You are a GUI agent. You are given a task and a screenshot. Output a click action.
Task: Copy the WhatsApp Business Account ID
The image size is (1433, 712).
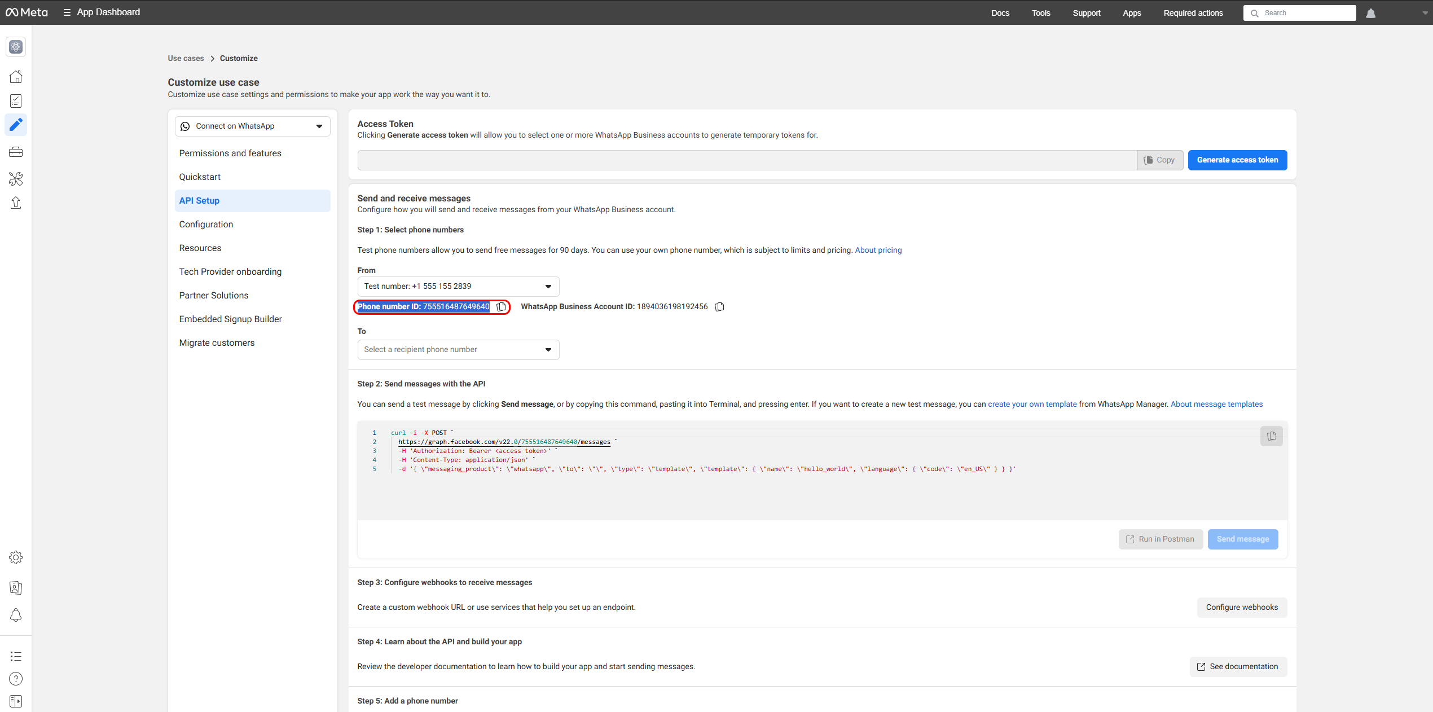coord(719,307)
